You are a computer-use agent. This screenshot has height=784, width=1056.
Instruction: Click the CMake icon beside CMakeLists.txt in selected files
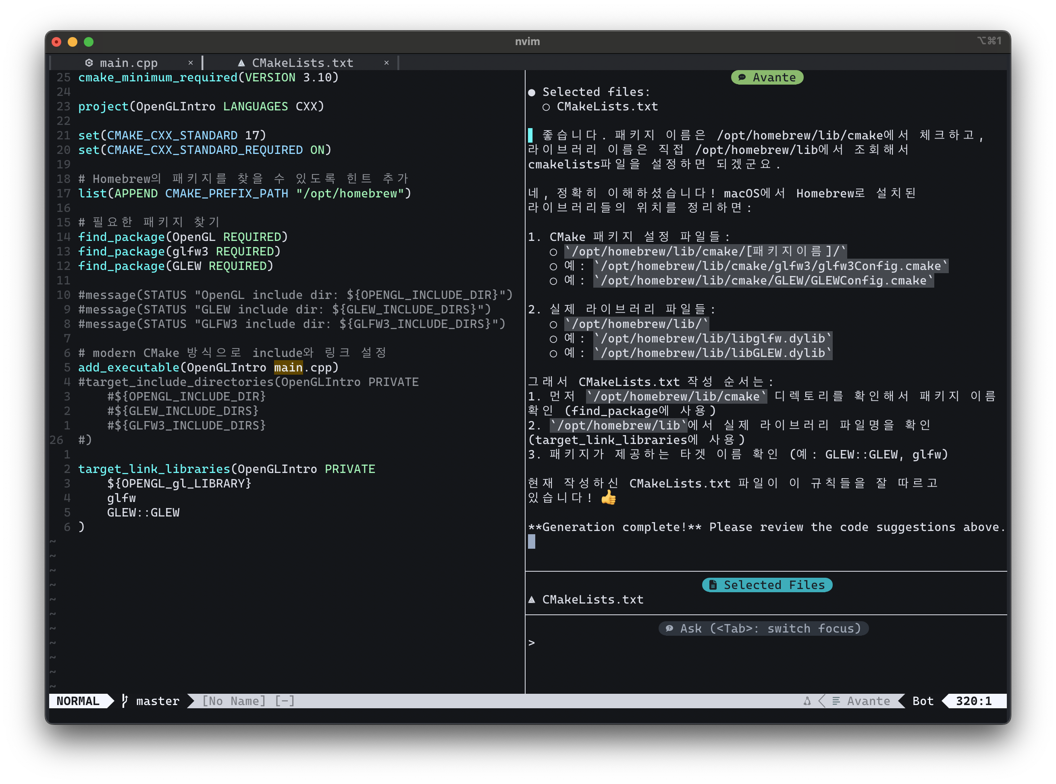[x=532, y=599]
